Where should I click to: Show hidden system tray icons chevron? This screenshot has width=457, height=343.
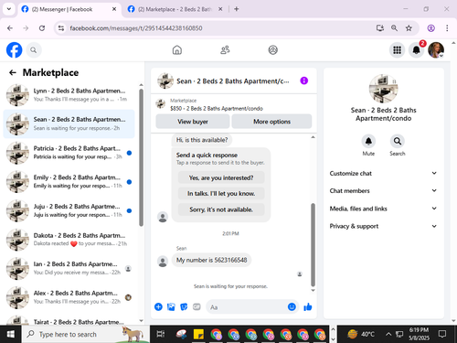pyautogui.click(x=388, y=334)
